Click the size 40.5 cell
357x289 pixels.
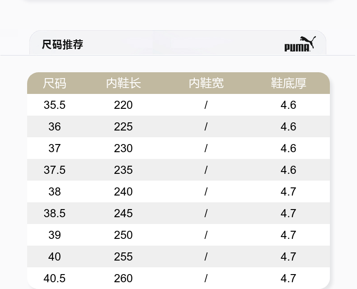coord(55,279)
